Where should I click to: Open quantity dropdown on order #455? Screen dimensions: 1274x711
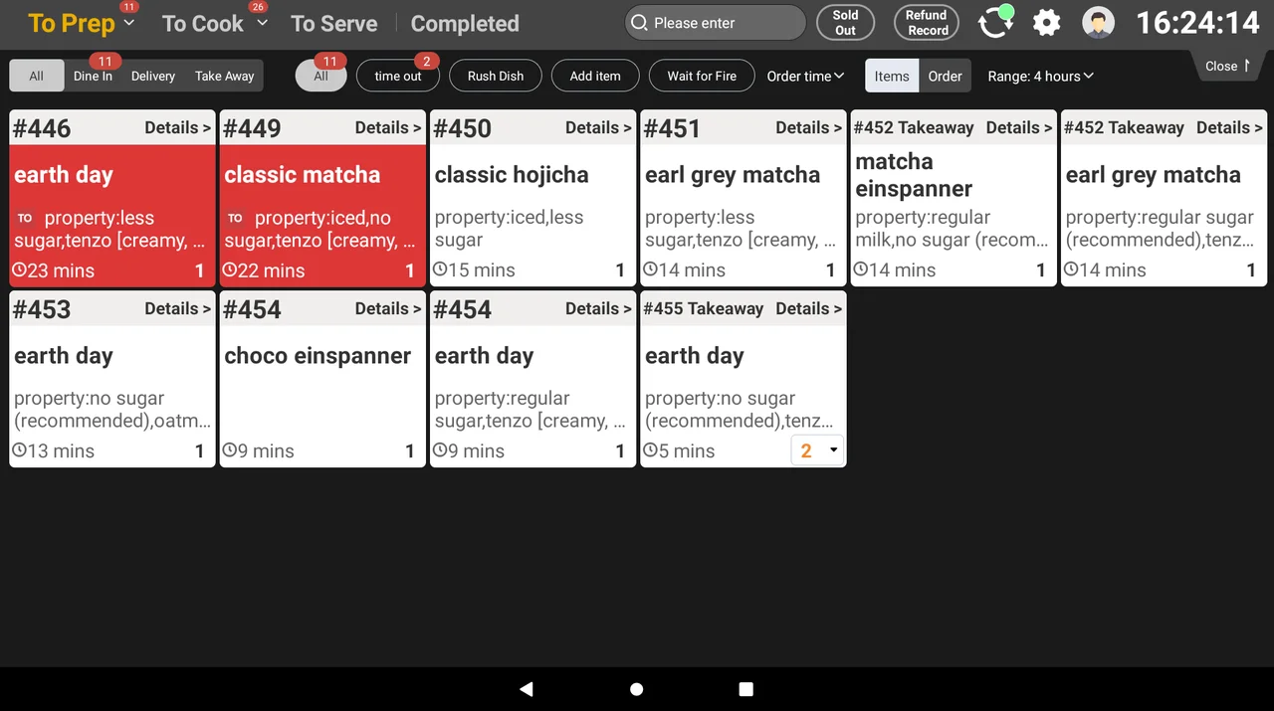coord(817,450)
